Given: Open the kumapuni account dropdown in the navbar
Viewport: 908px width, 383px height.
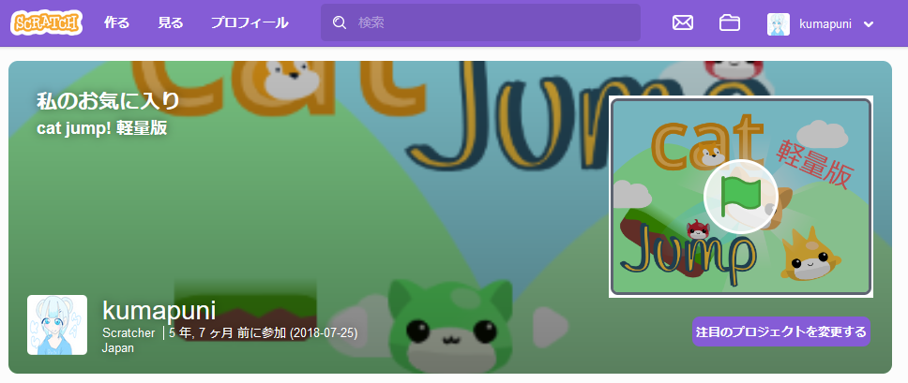Looking at the screenshot, I should [825, 24].
